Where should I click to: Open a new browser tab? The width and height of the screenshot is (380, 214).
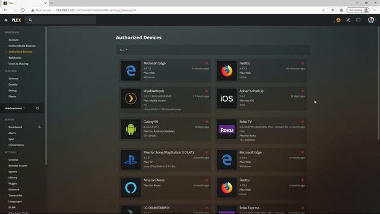coord(52,3)
